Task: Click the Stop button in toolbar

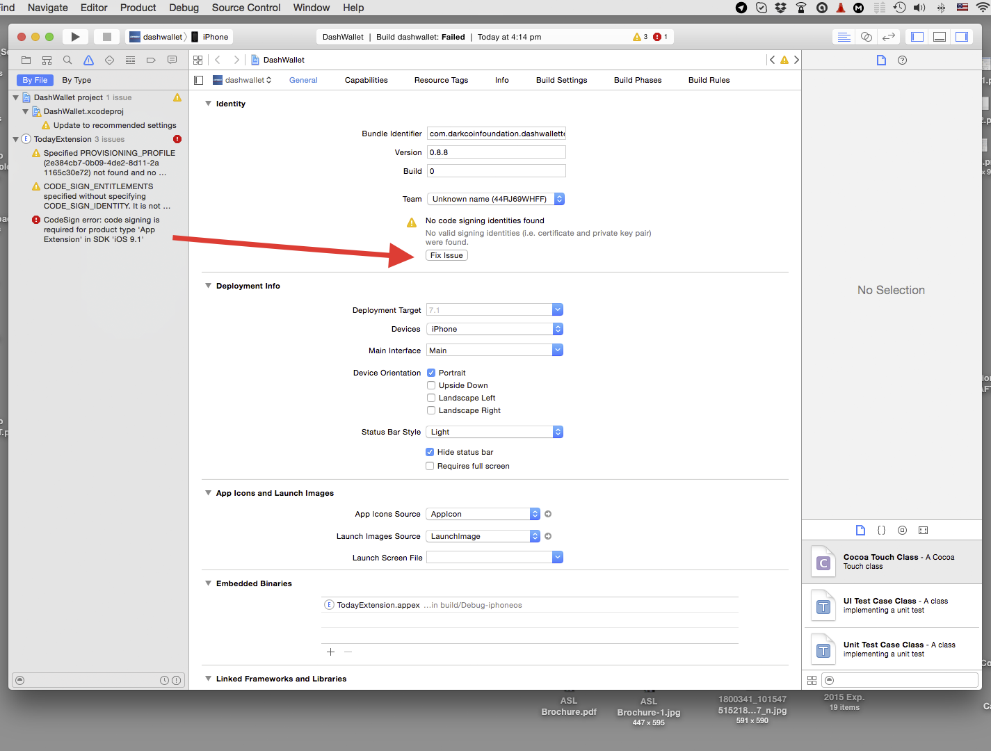Action: tap(106, 37)
